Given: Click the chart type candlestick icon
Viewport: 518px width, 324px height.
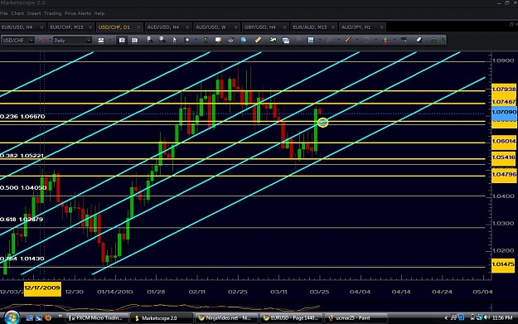Looking at the screenshot, I should pos(101,41).
